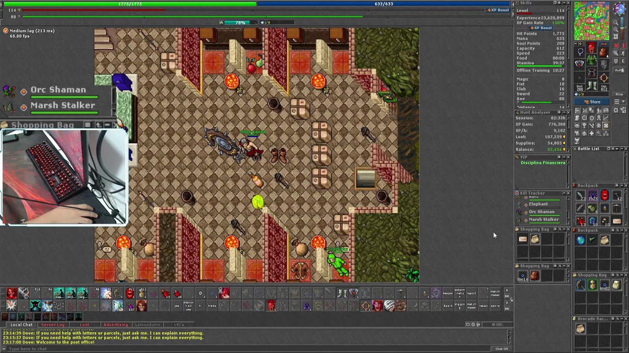Click the white cross sidebar icon
629x353 pixels.
coord(591,133)
